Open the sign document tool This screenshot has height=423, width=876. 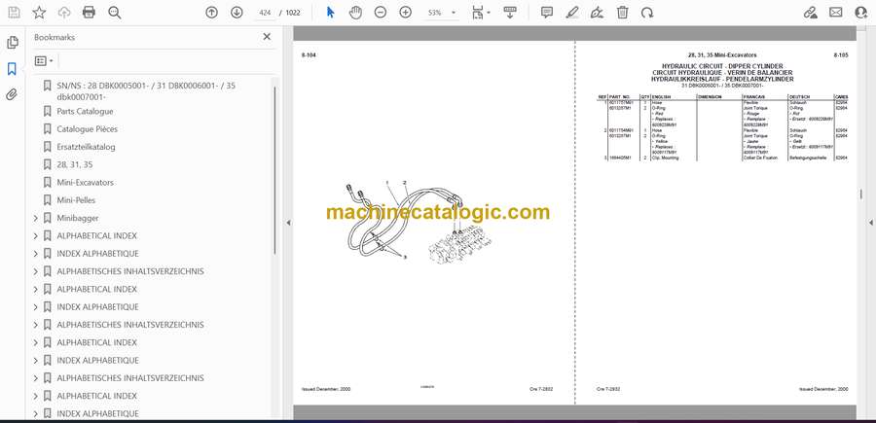[x=598, y=13]
